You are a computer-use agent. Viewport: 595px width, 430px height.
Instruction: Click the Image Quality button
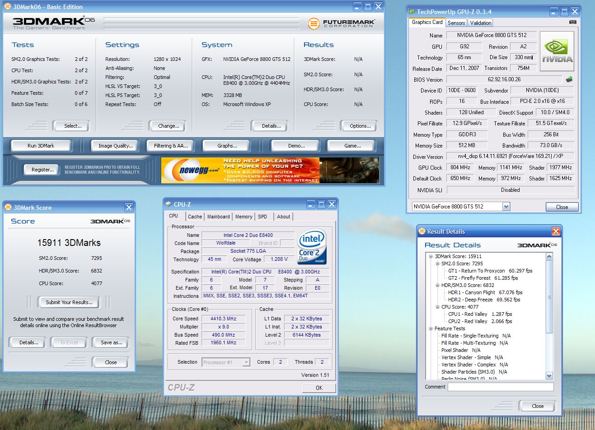point(116,146)
